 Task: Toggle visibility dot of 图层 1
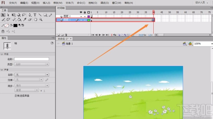[x=81, y=20]
